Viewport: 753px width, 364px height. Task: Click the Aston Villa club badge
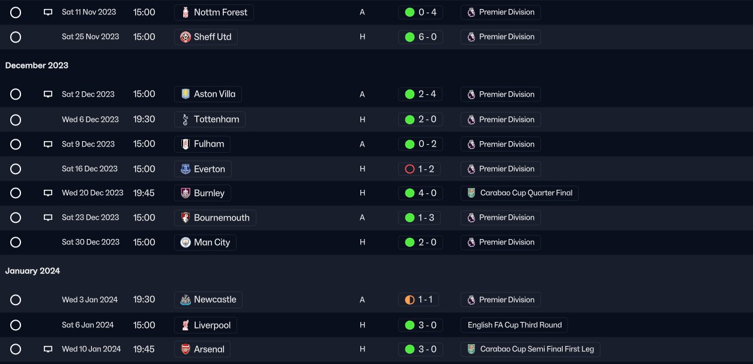tap(186, 94)
